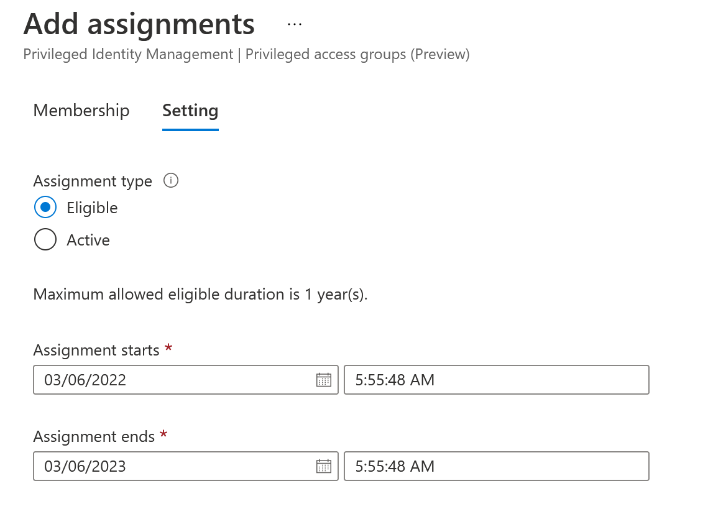The width and height of the screenshot is (708, 509).
Task: Click the Assignment ends label text
Action: 94,437
